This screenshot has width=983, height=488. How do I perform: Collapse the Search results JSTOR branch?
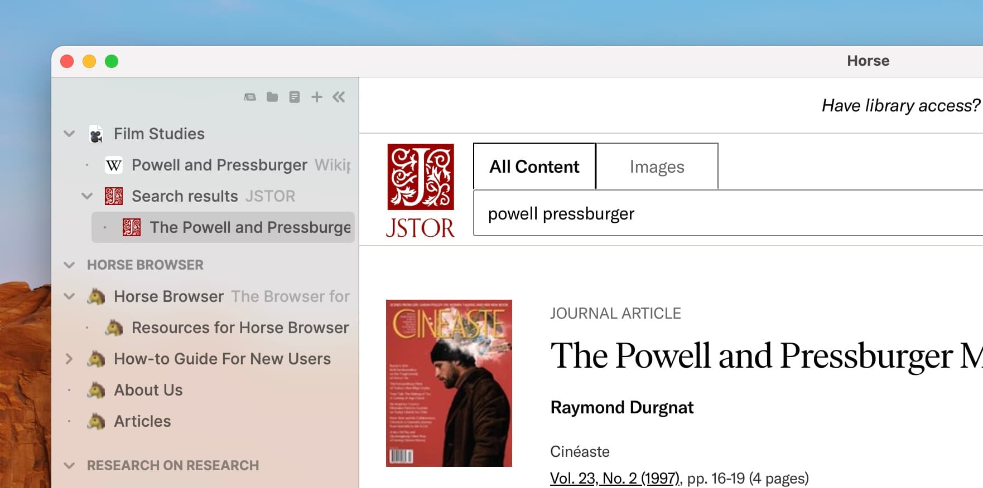(87, 196)
